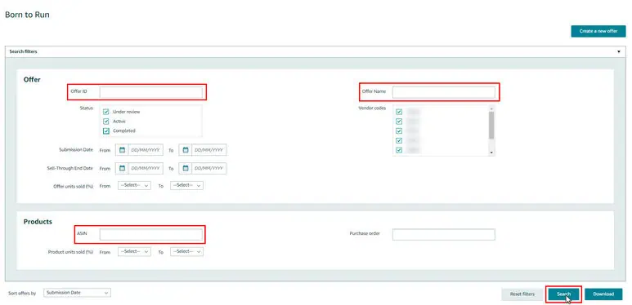This screenshot has height=305, width=632.
Task: Click Submission Date To date field
Action: pyautogui.click(x=209, y=150)
